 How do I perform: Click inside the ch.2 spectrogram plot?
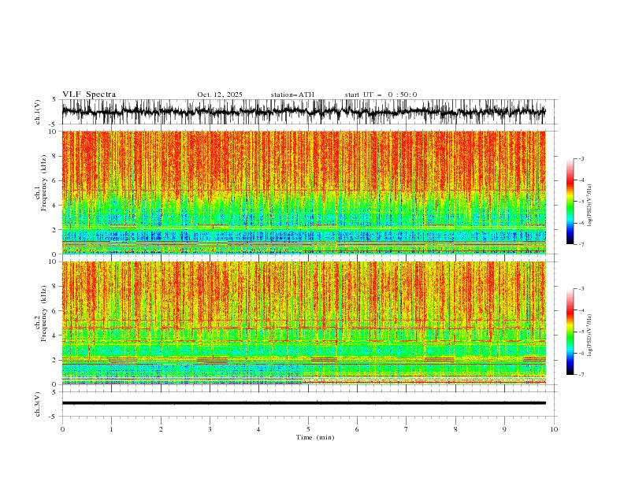[x=303, y=323]
